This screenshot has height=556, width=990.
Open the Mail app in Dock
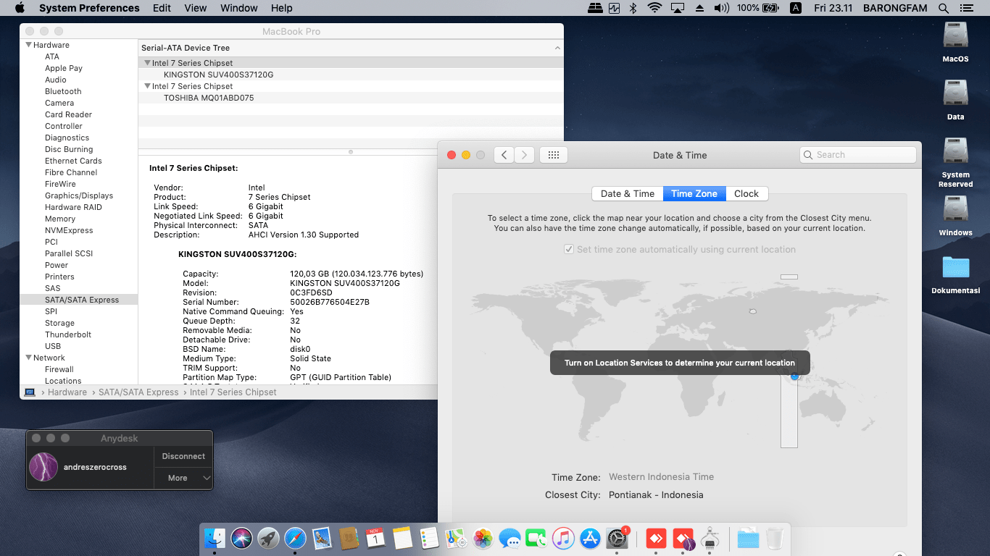click(323, 539)
